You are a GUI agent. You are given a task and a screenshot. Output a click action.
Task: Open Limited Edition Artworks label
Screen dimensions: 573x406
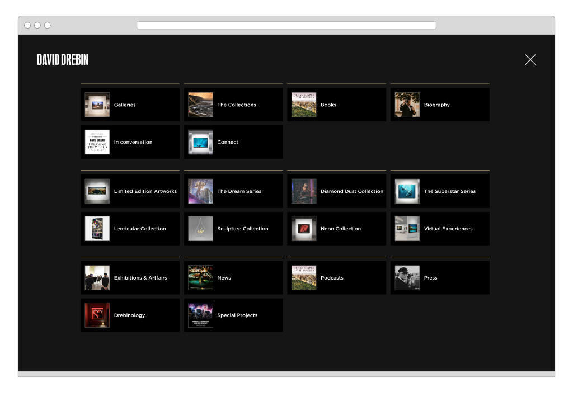[x=145, y=191]
